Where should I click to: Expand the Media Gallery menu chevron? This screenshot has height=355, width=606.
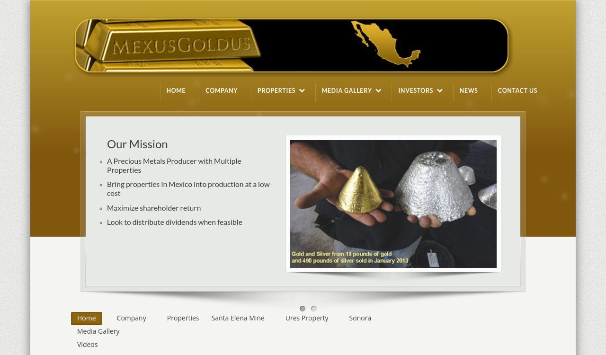(x=378, y=91)
